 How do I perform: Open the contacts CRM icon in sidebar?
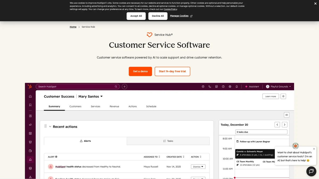[x=30, y=116]
